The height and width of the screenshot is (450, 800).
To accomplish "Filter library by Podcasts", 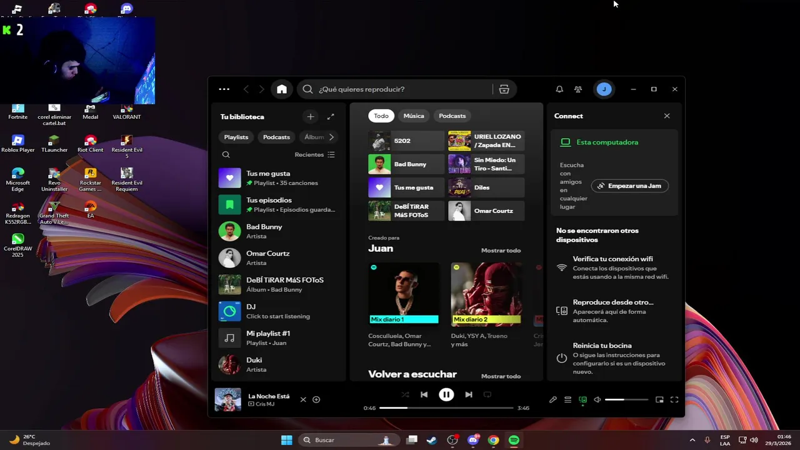I will tap(276, 137).
